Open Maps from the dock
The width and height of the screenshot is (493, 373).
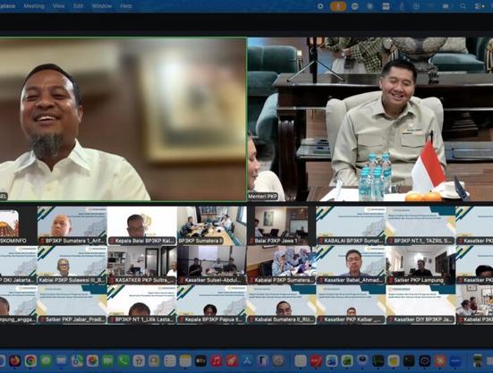pyautogui.click(x=77, y=360)
